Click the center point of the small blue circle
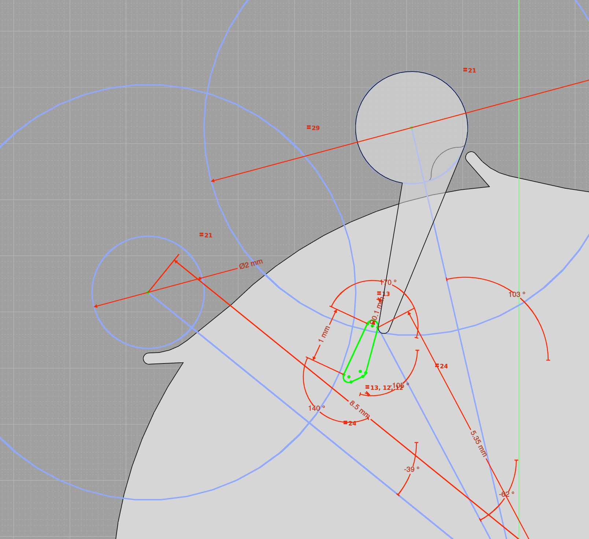The image size is (589, 539). pos(148,292)
